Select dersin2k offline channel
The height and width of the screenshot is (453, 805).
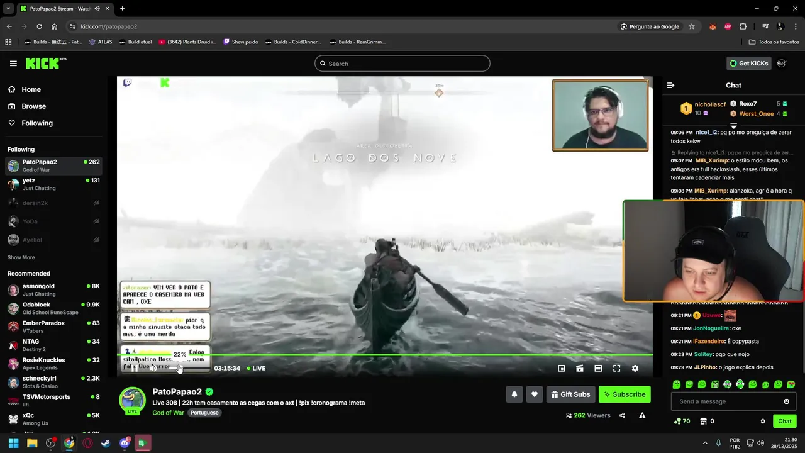[53, 203]
